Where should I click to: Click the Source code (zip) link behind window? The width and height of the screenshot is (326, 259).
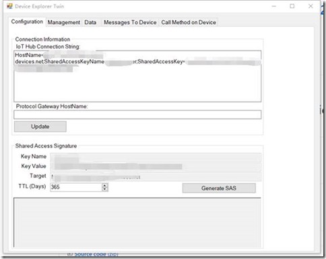click(x=96, y=254)
